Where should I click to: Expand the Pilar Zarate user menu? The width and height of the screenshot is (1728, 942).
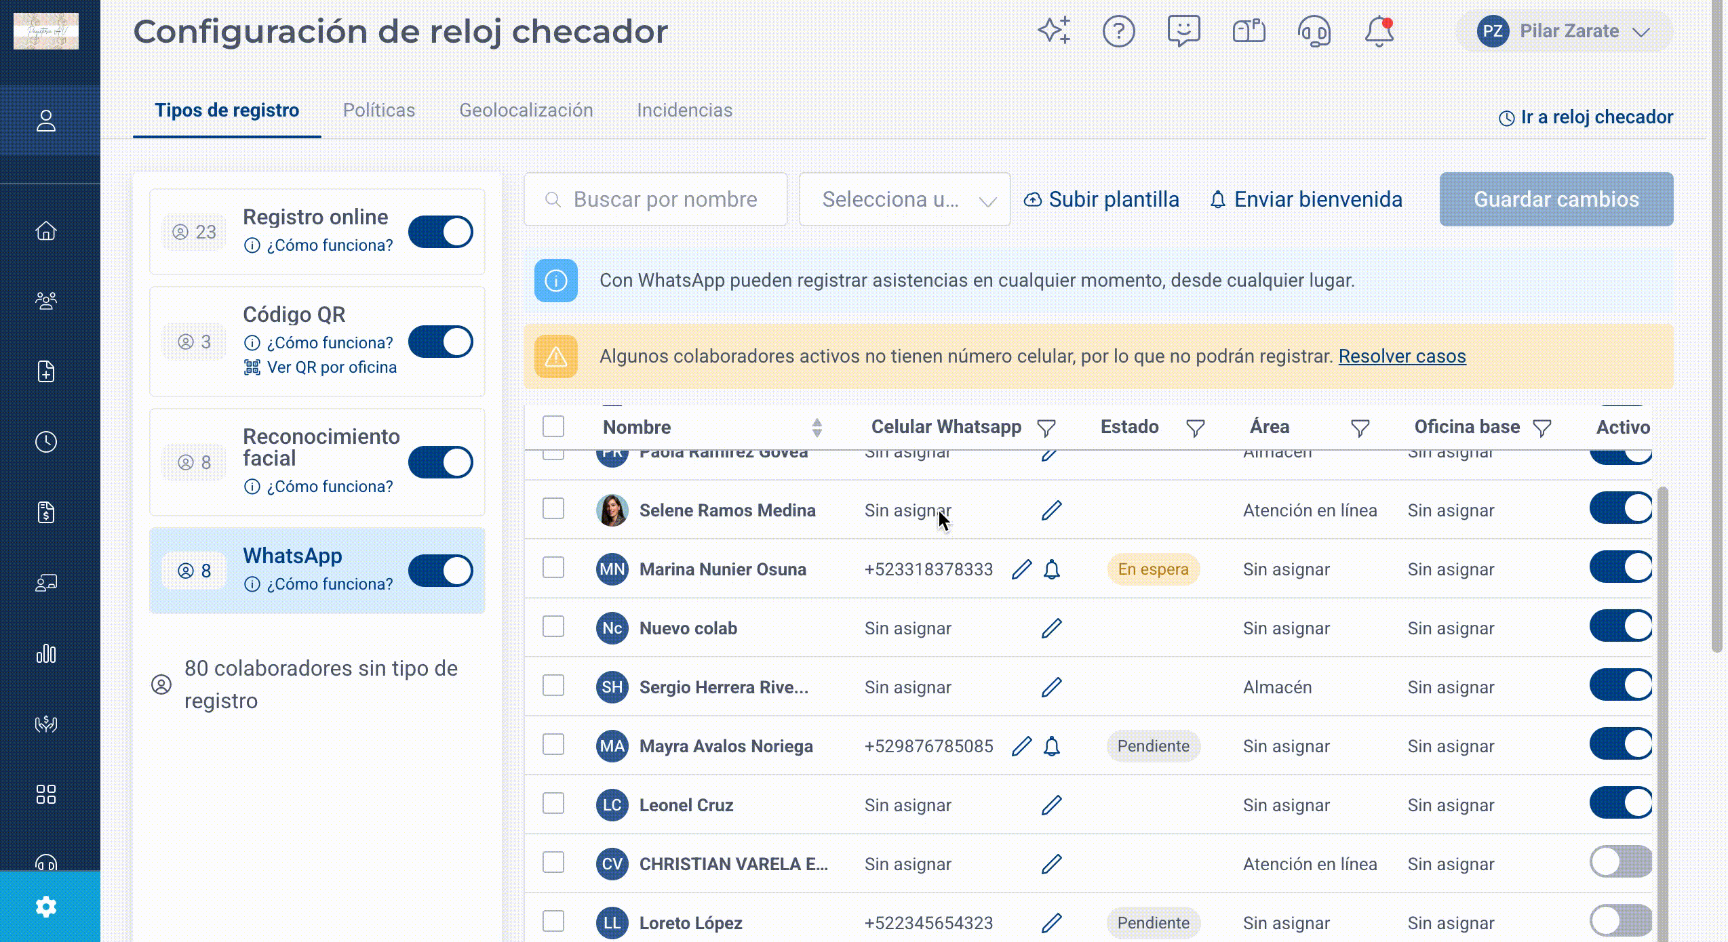(1564, 31)
